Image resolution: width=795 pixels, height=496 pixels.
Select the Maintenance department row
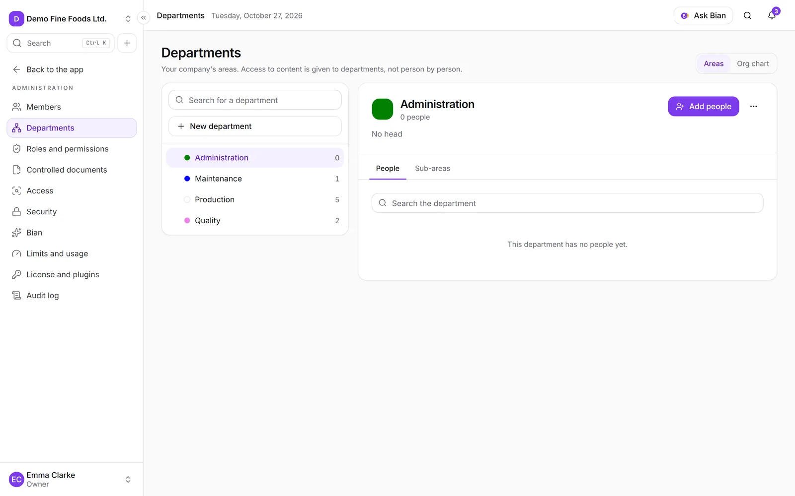[x=255, y=179]
